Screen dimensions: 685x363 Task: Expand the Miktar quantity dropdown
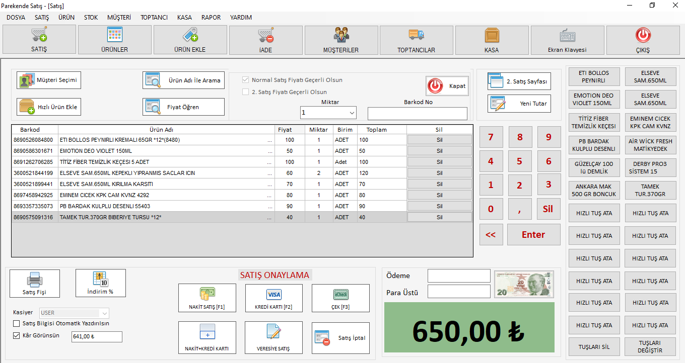[x=352, y=113]
